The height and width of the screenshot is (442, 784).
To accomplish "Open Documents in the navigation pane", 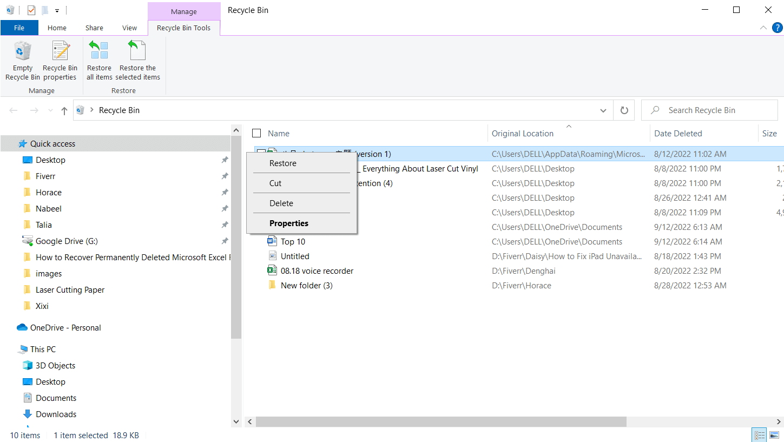I will tap(56, 398).
